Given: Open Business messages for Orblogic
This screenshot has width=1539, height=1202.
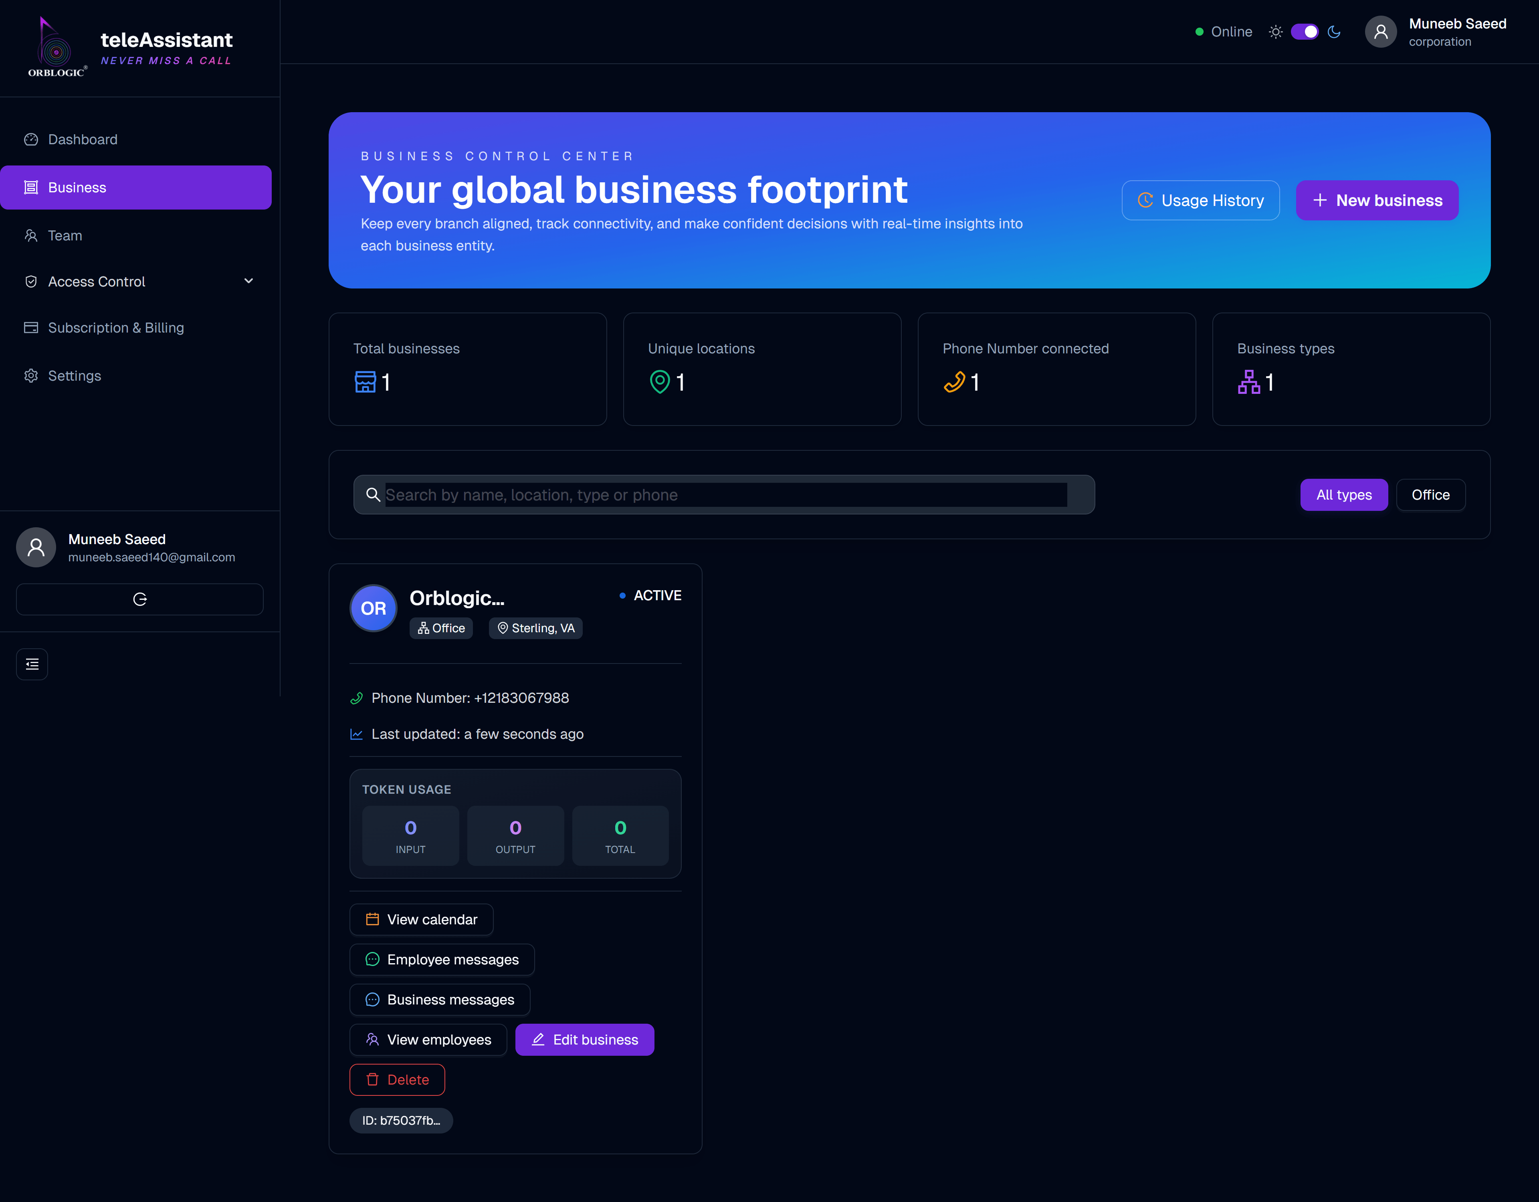Looking at the screenshot, I should 440,999.
